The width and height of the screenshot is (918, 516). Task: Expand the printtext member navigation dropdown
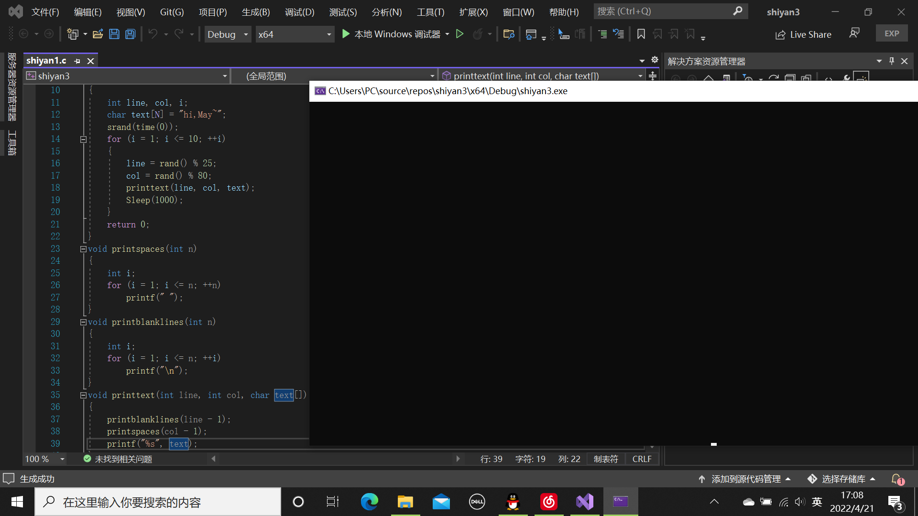(x=640, y=76)
